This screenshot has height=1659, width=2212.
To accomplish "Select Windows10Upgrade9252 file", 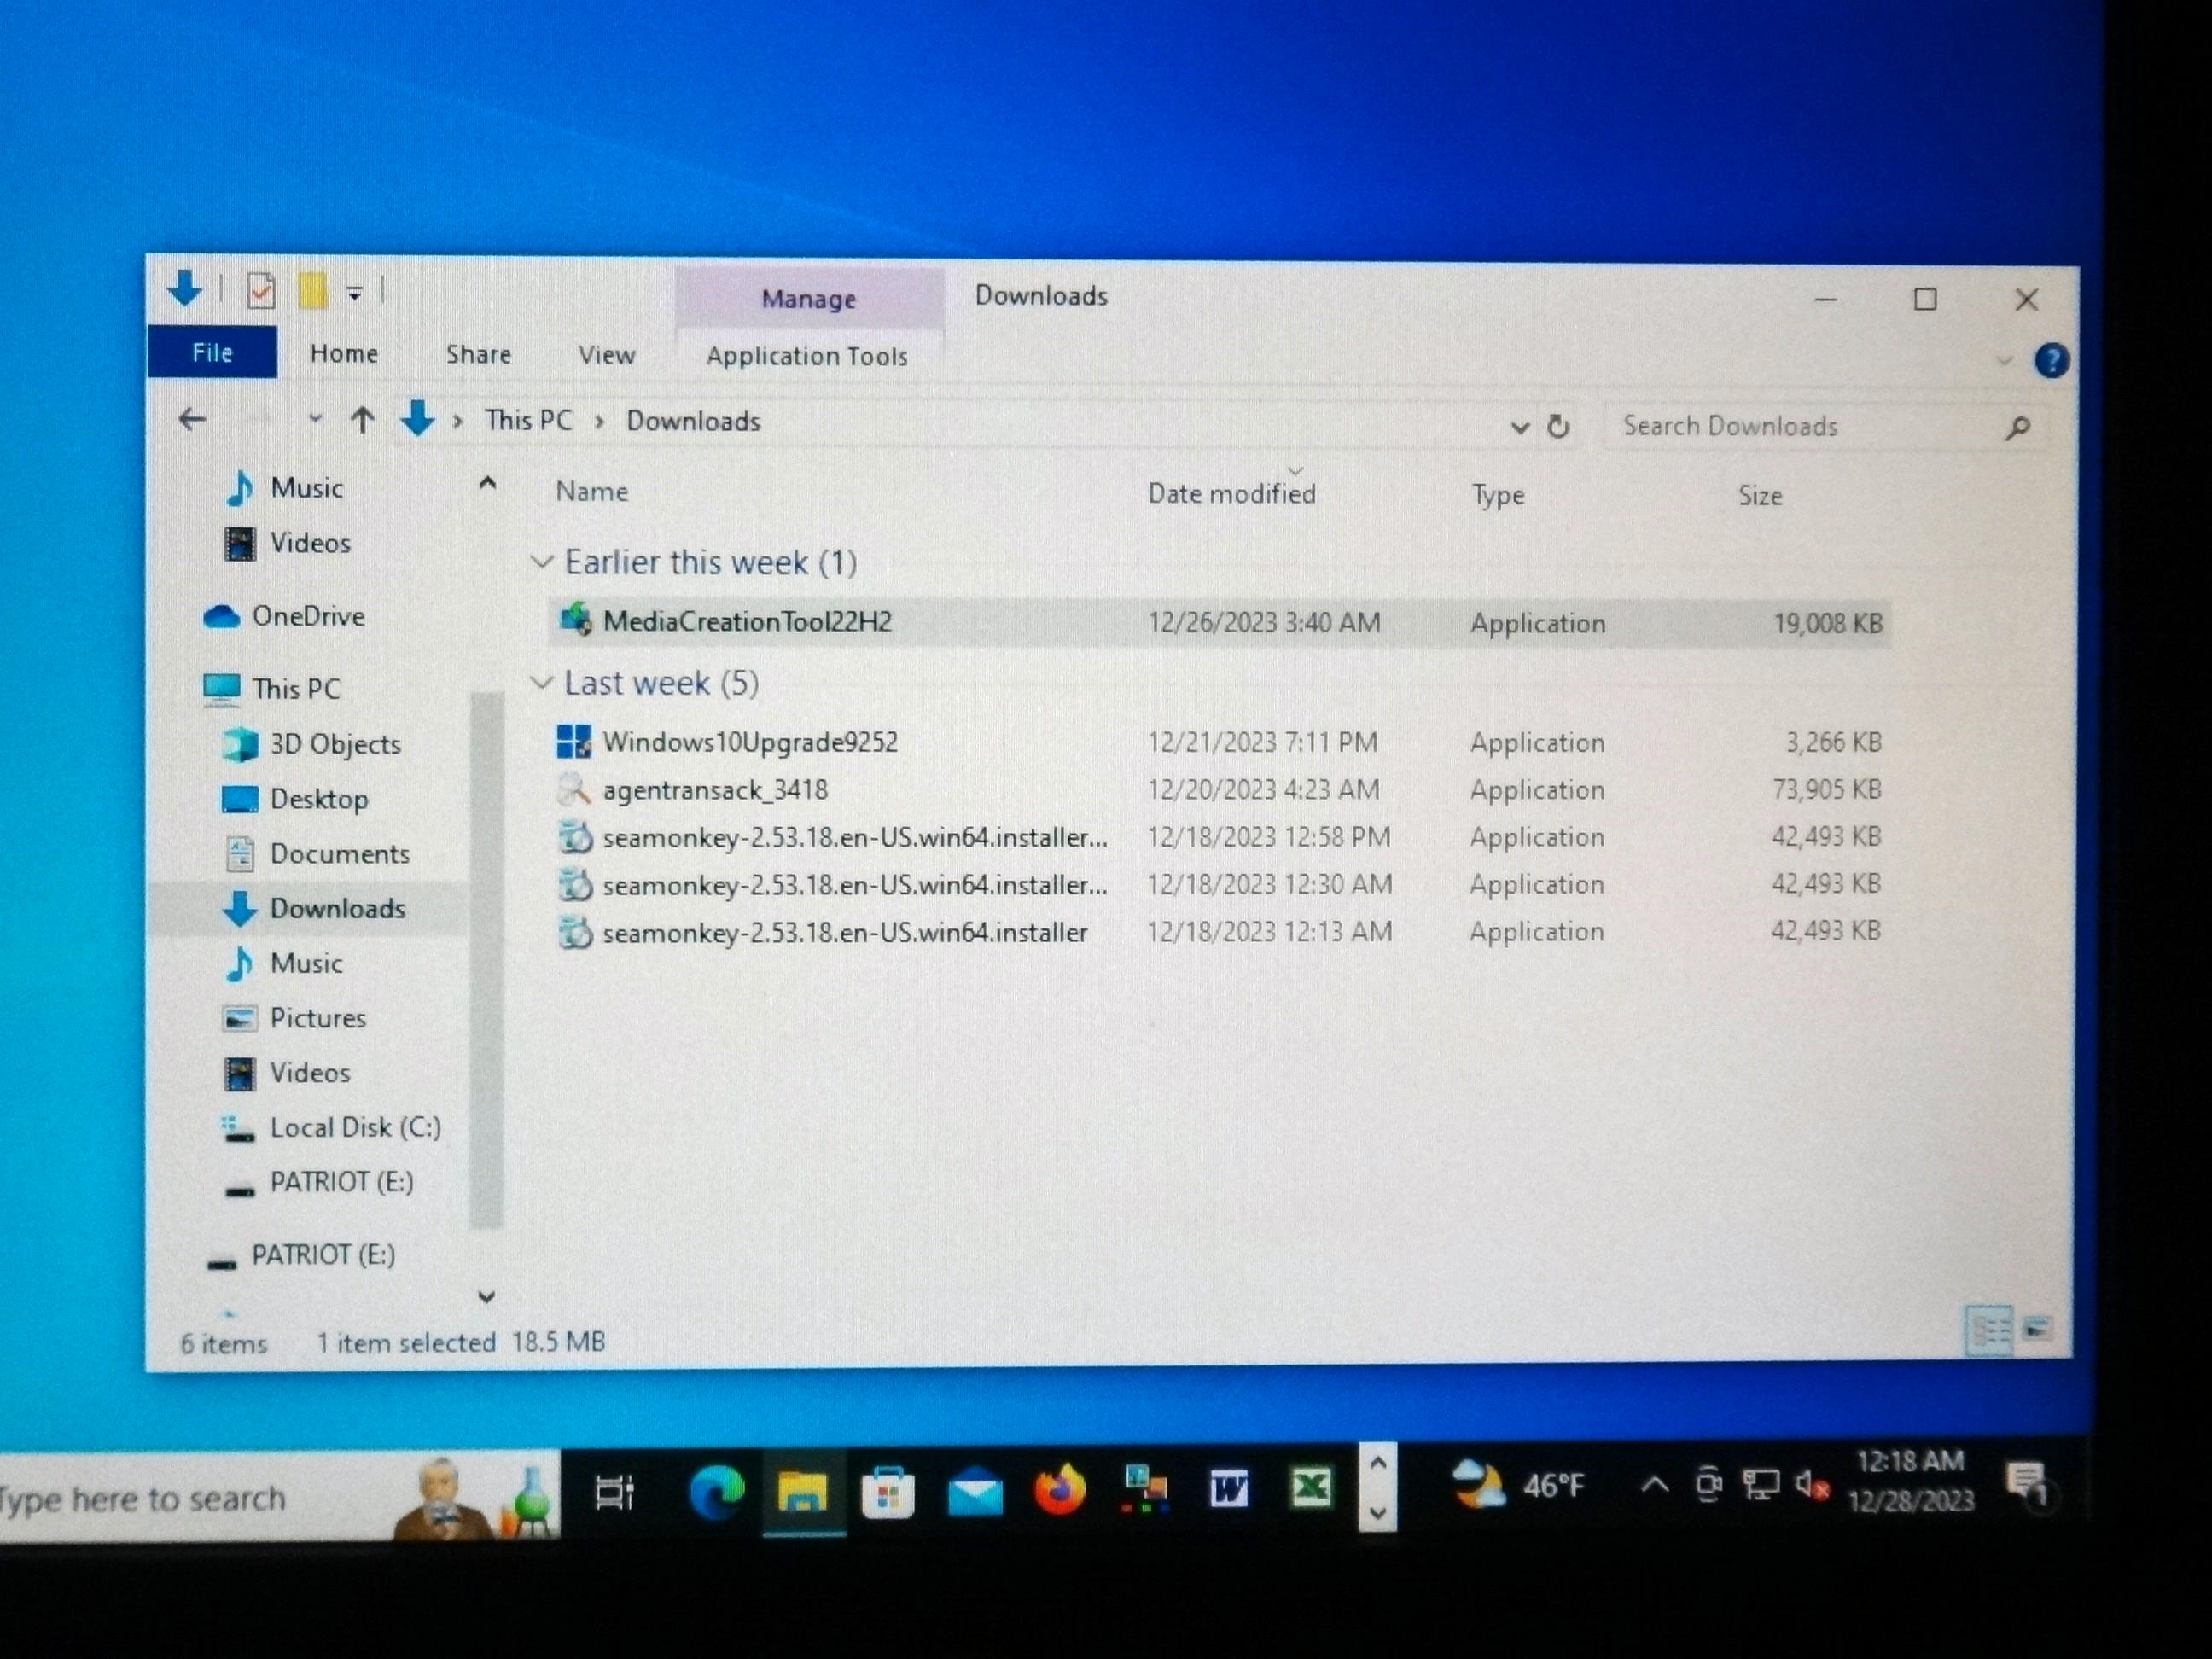I will click(1219, 742).
